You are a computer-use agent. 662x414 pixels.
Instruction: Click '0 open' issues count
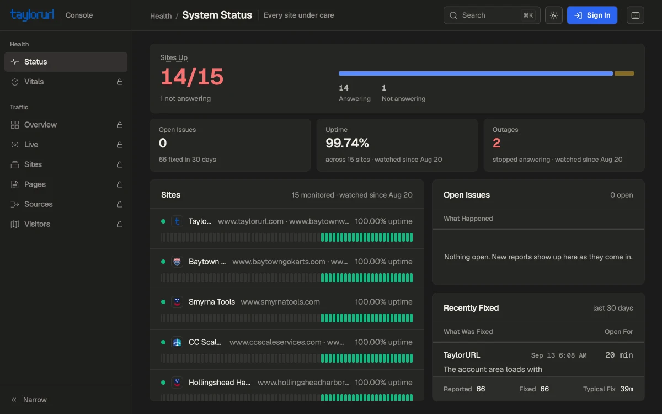click(622, 195)
